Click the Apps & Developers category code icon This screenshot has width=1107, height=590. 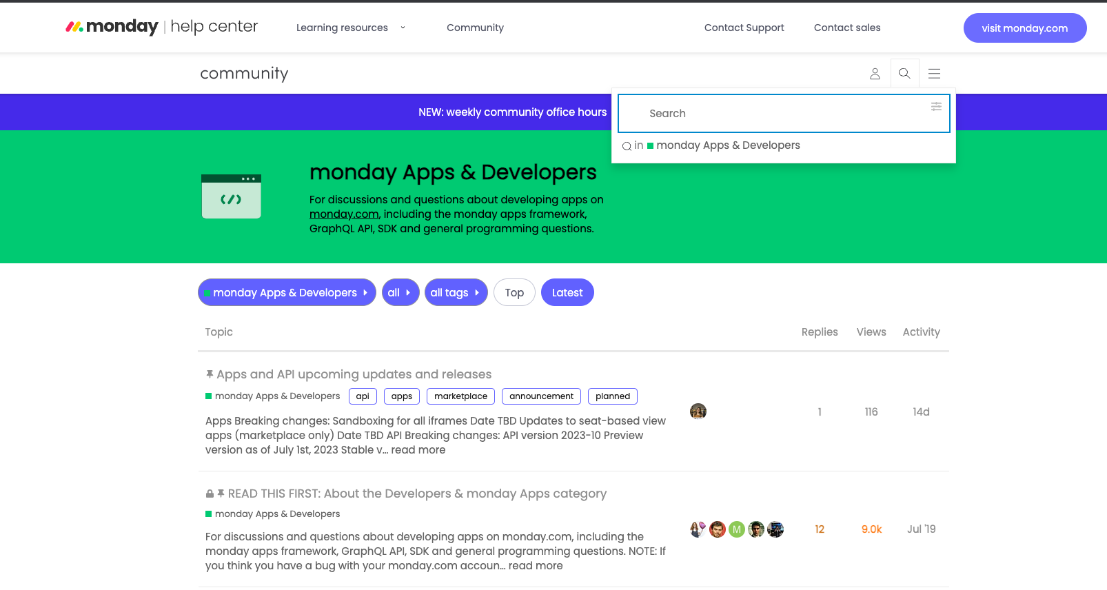click(231, 196)
